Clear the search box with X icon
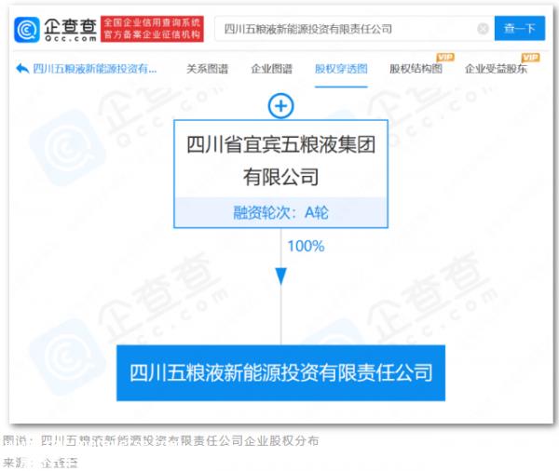This screenshot has width=559, height=471. pyautogui.click(x=483, y=29)
